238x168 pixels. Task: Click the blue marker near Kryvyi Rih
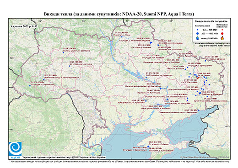146,101
